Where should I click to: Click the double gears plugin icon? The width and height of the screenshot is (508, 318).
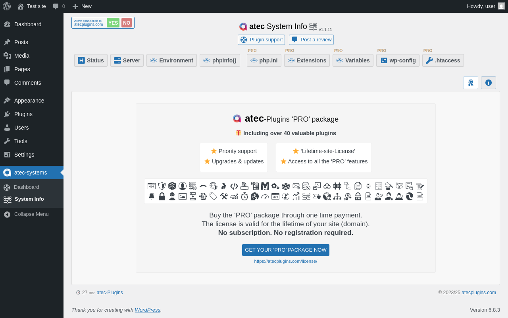[x=275, y=186]
